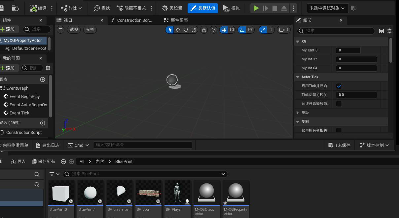Viewport: 399px width, 218px height.
Task: Toggle the world/local coordinate system icon
Action: point(204,30)
